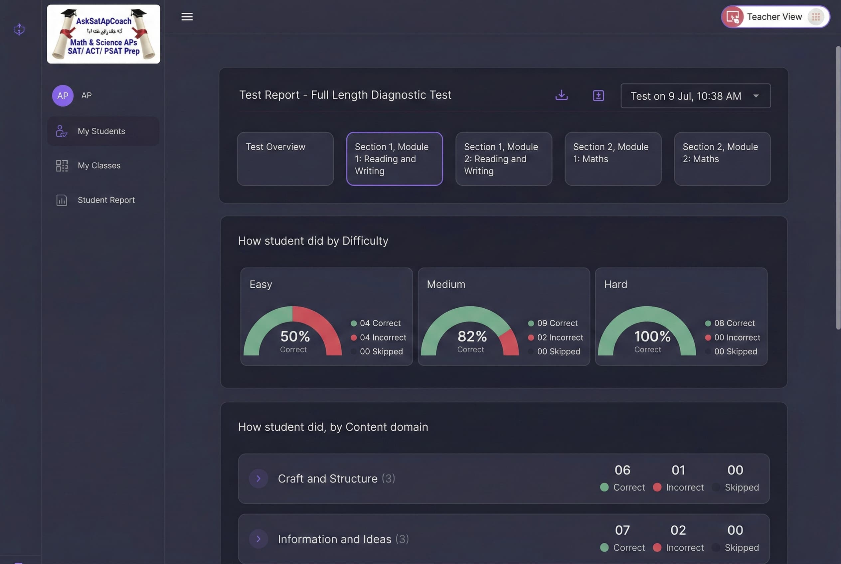841x564 pixels.
Task: Open Section 2, Module 1 Maths tab
Action: point(613,159)
